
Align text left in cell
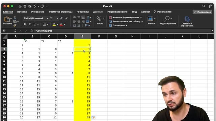(74, 21)
